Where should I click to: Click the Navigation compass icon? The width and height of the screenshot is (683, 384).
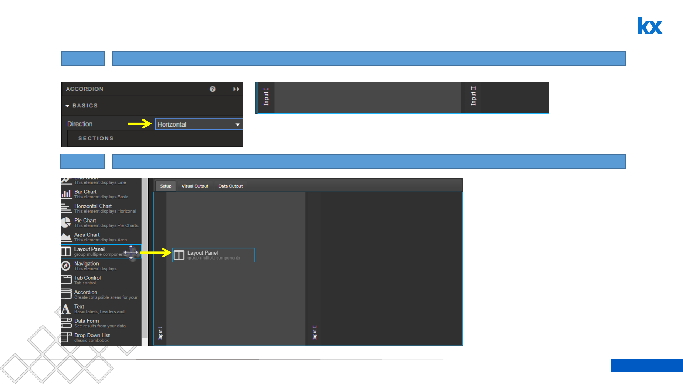tap(66, 266)
